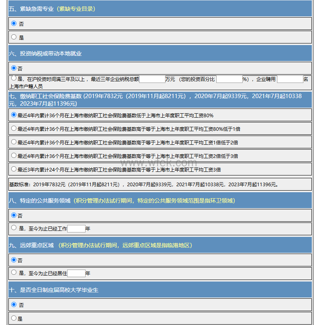Viewport: 317px width, 325px height.
Task: Select 否 under 紧缺急需专业
Action: [x=14, y=24]
